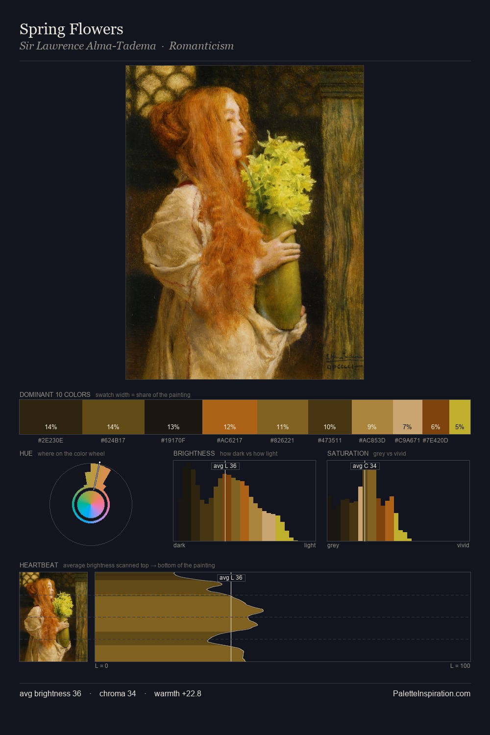
Task: Click the #C9A671 hex code label
Action: (x=408, y=440)
